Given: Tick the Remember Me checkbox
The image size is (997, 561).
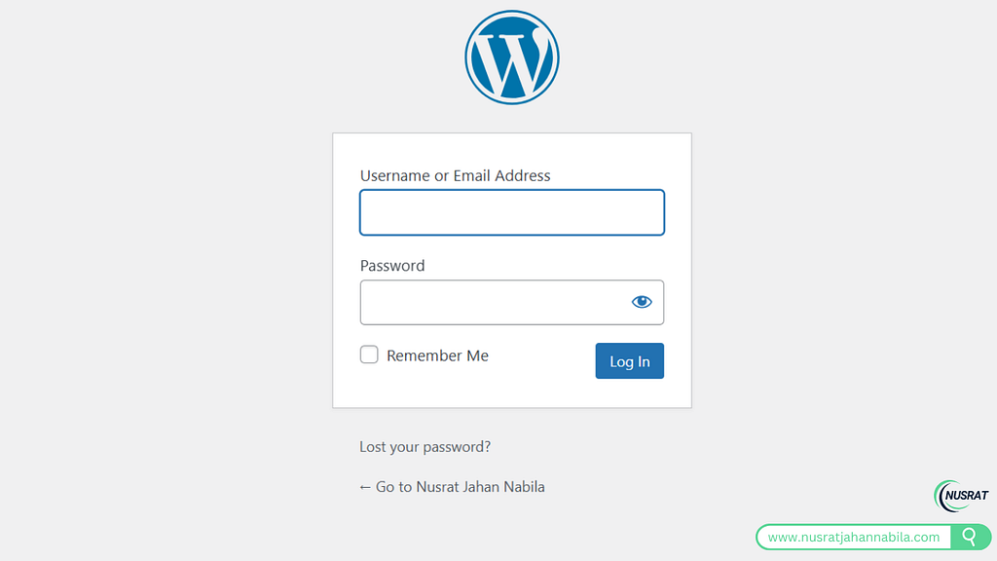Looking at the screenshot, I should [369, 355].
